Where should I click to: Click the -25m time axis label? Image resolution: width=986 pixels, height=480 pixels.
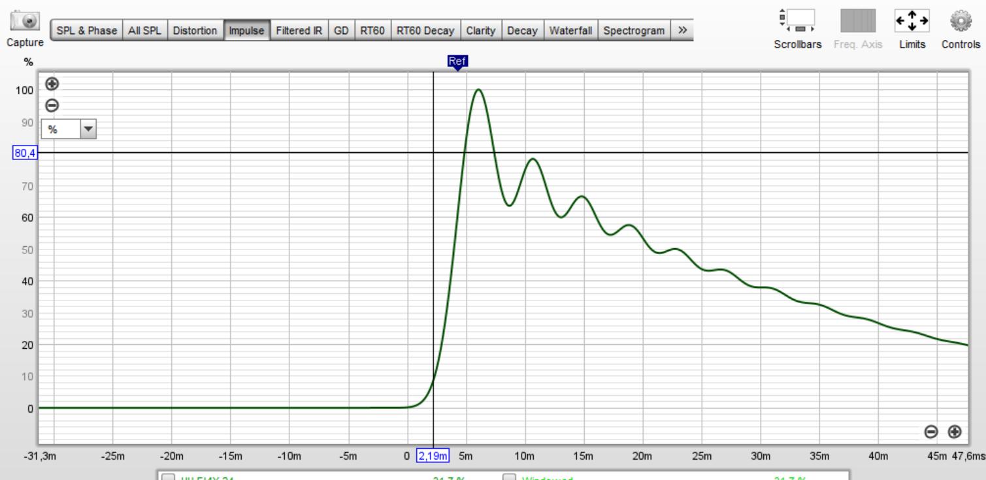point(113,455)
